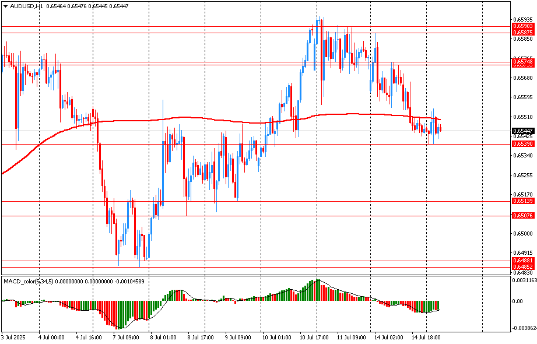
Task: Select the 0.65903 red price tag
Action: click(522, 26)
